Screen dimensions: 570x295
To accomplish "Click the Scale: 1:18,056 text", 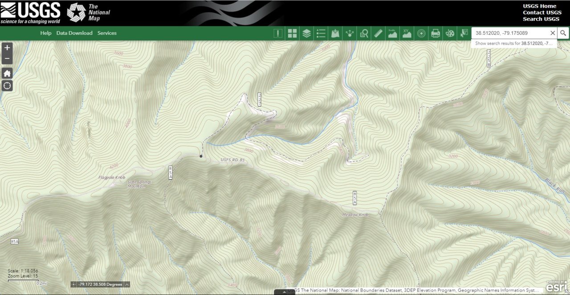I will (x=23, y=271).
